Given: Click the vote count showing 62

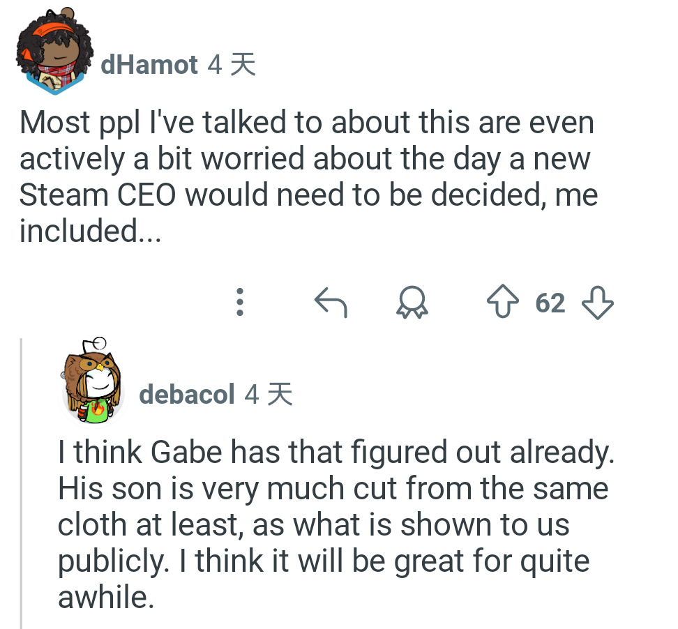Looking at the screenshot, I should pos(550,303).
